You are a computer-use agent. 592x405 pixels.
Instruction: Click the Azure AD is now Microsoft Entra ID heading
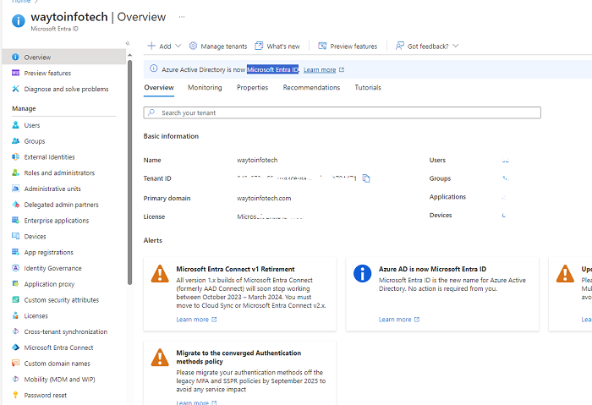[432, 269]
